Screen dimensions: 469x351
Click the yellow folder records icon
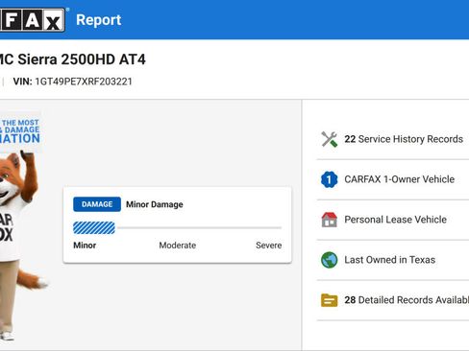(330, 300)
